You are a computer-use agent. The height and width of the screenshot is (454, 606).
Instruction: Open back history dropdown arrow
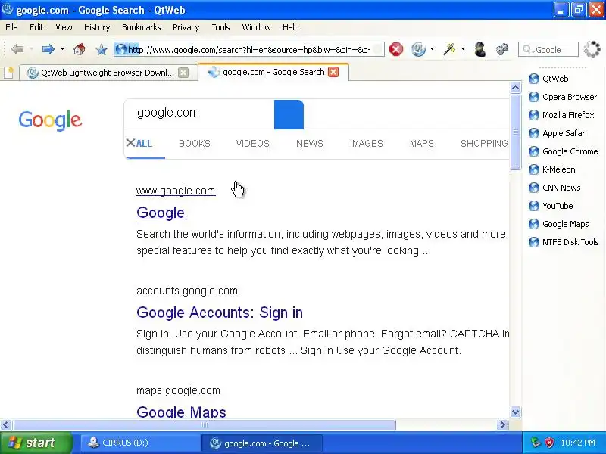[31, 49]
